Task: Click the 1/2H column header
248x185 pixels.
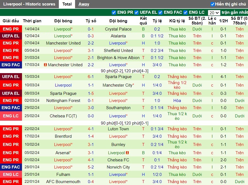Action: tap(223, 21)
